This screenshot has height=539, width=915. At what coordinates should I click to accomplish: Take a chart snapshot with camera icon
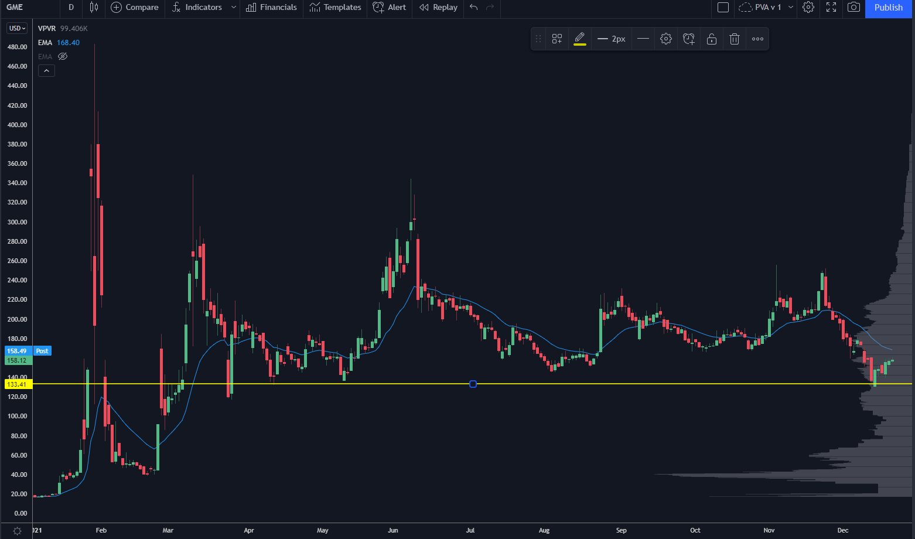[x=854, y=8]
